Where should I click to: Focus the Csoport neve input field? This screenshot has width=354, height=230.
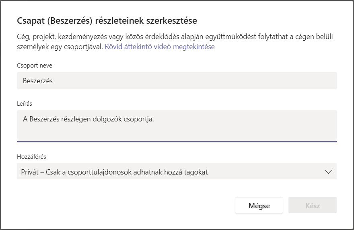(x=177, y=81)
